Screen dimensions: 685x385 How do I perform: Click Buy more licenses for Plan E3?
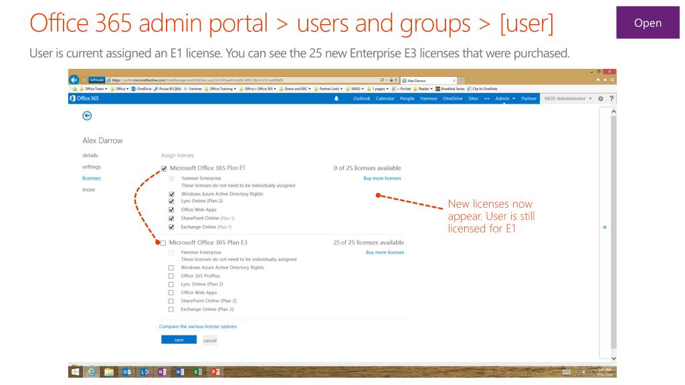click(385, 252)
